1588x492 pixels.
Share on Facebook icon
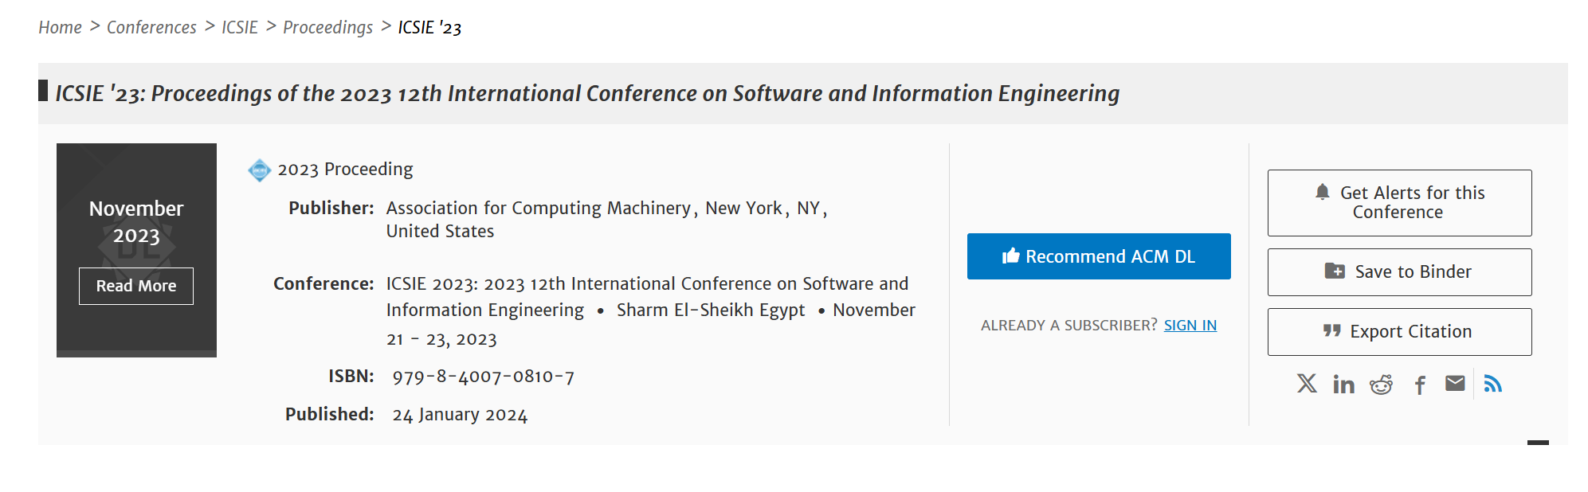point(1420,386)
